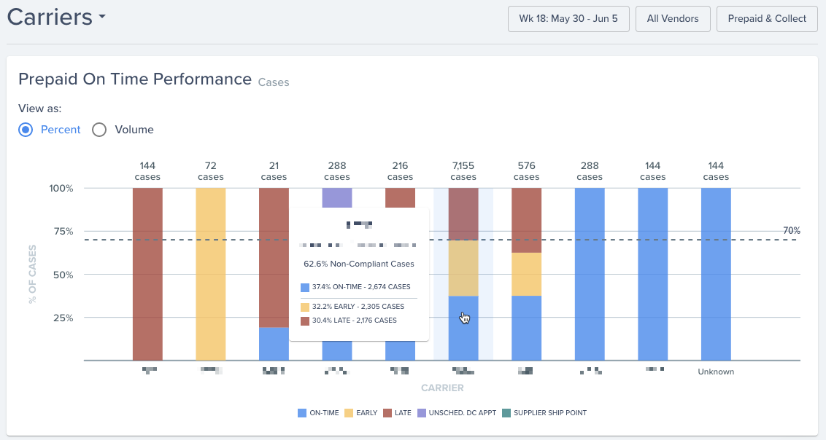Click the early segment of 7,155 cases bar
826x440 pixels.
pyautogui.click(x=463, y=268)
